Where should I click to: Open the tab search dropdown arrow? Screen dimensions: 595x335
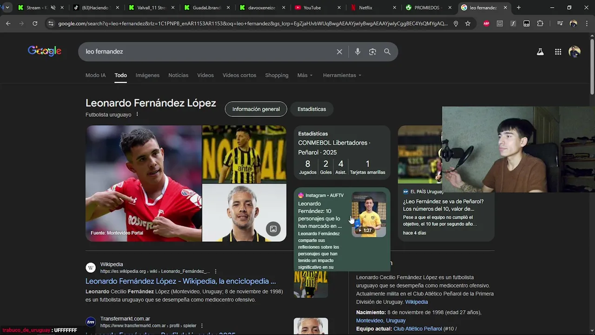pos(7,7)
